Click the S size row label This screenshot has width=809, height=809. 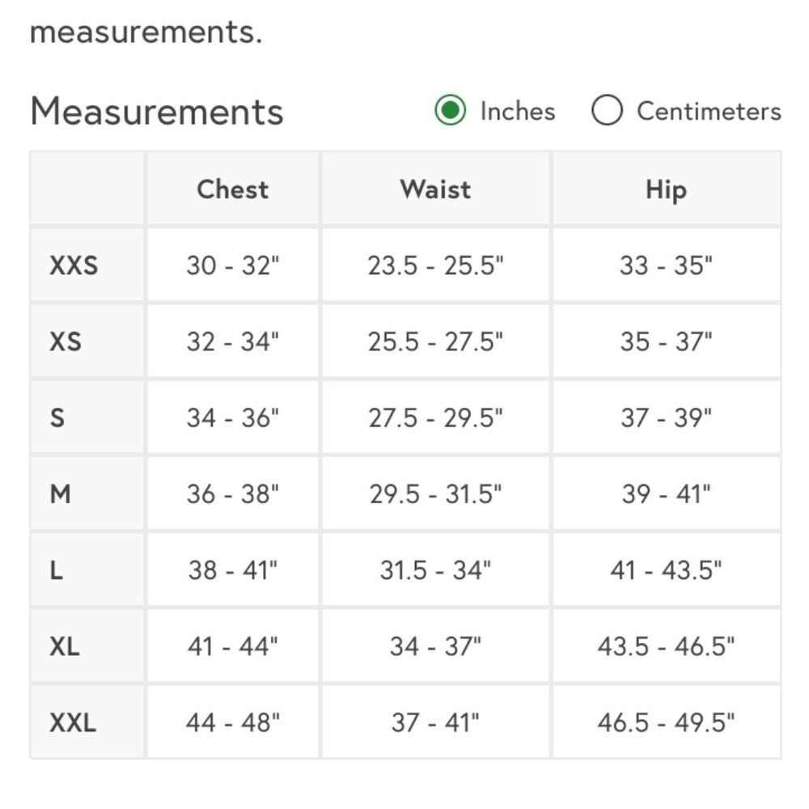coord(57,417)
